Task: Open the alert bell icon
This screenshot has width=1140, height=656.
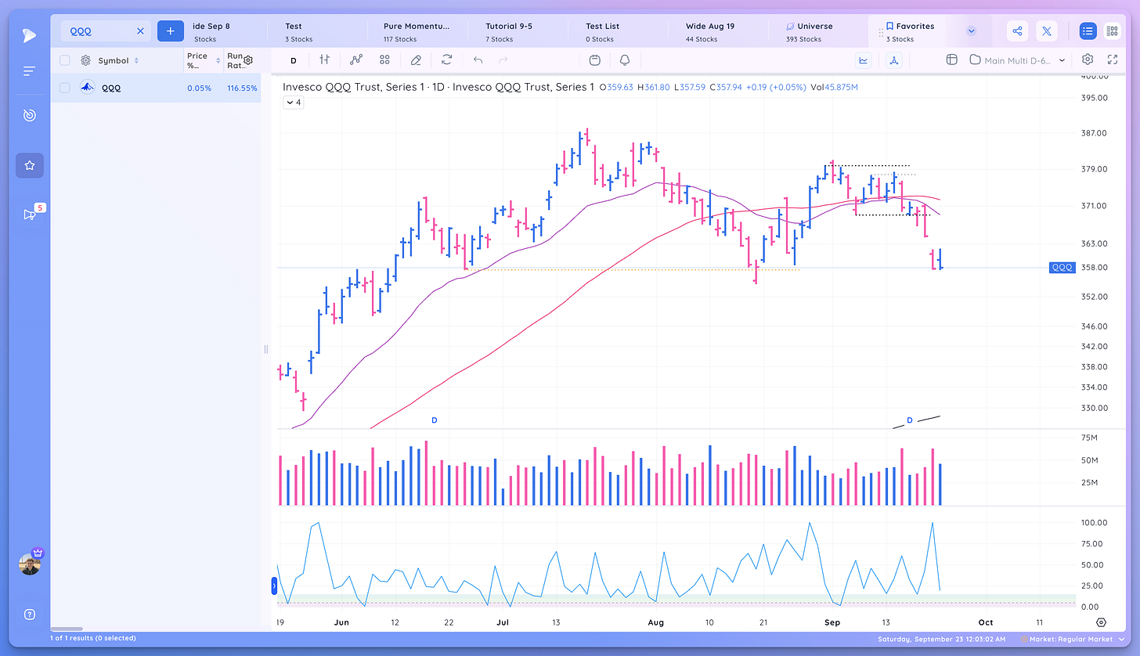Action: tap(625, 59)
